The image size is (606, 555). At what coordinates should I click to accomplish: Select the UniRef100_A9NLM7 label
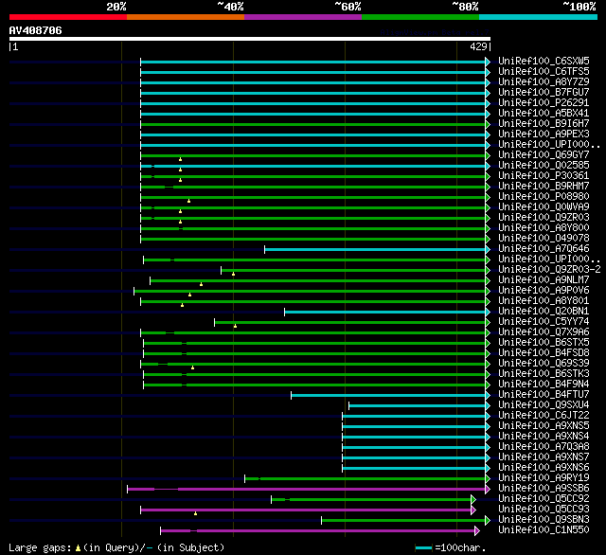pos(544,280)
